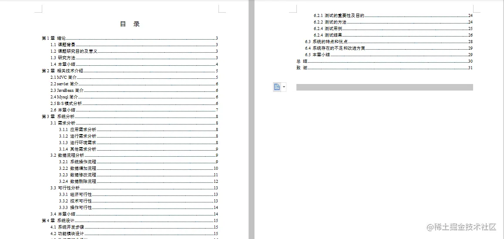
Task: Click the 总结 contents entry
Action: (x=384, y=61)
